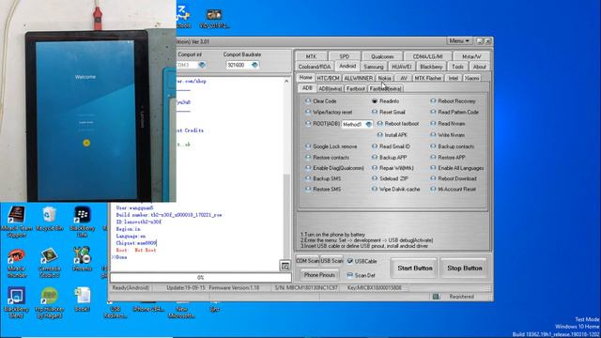Click the log scroll-up arrow
This screenshot has width=601, height=338.
(286, 82)
